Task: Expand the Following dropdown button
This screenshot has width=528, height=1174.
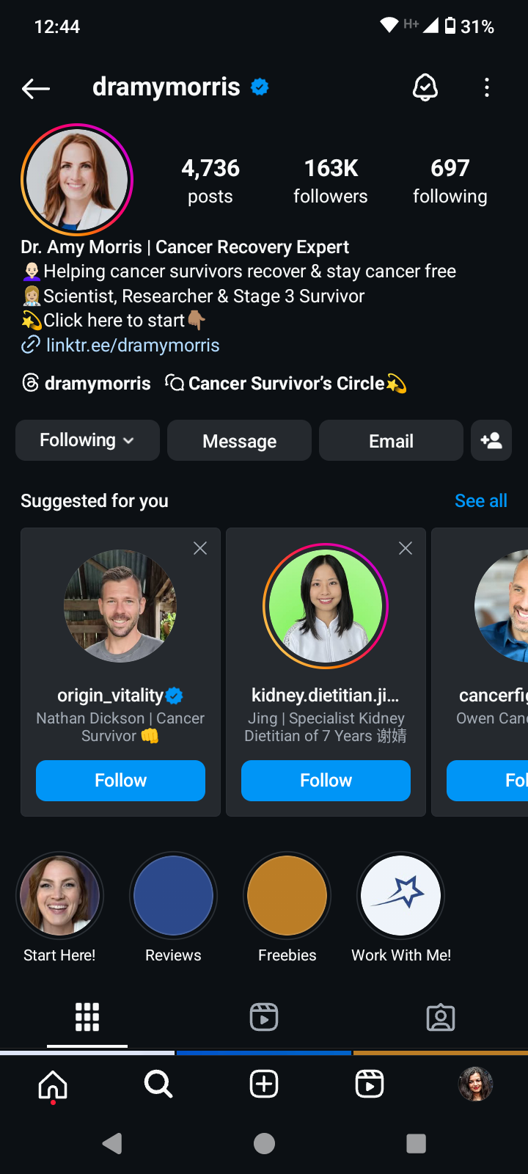Action: 87,440
